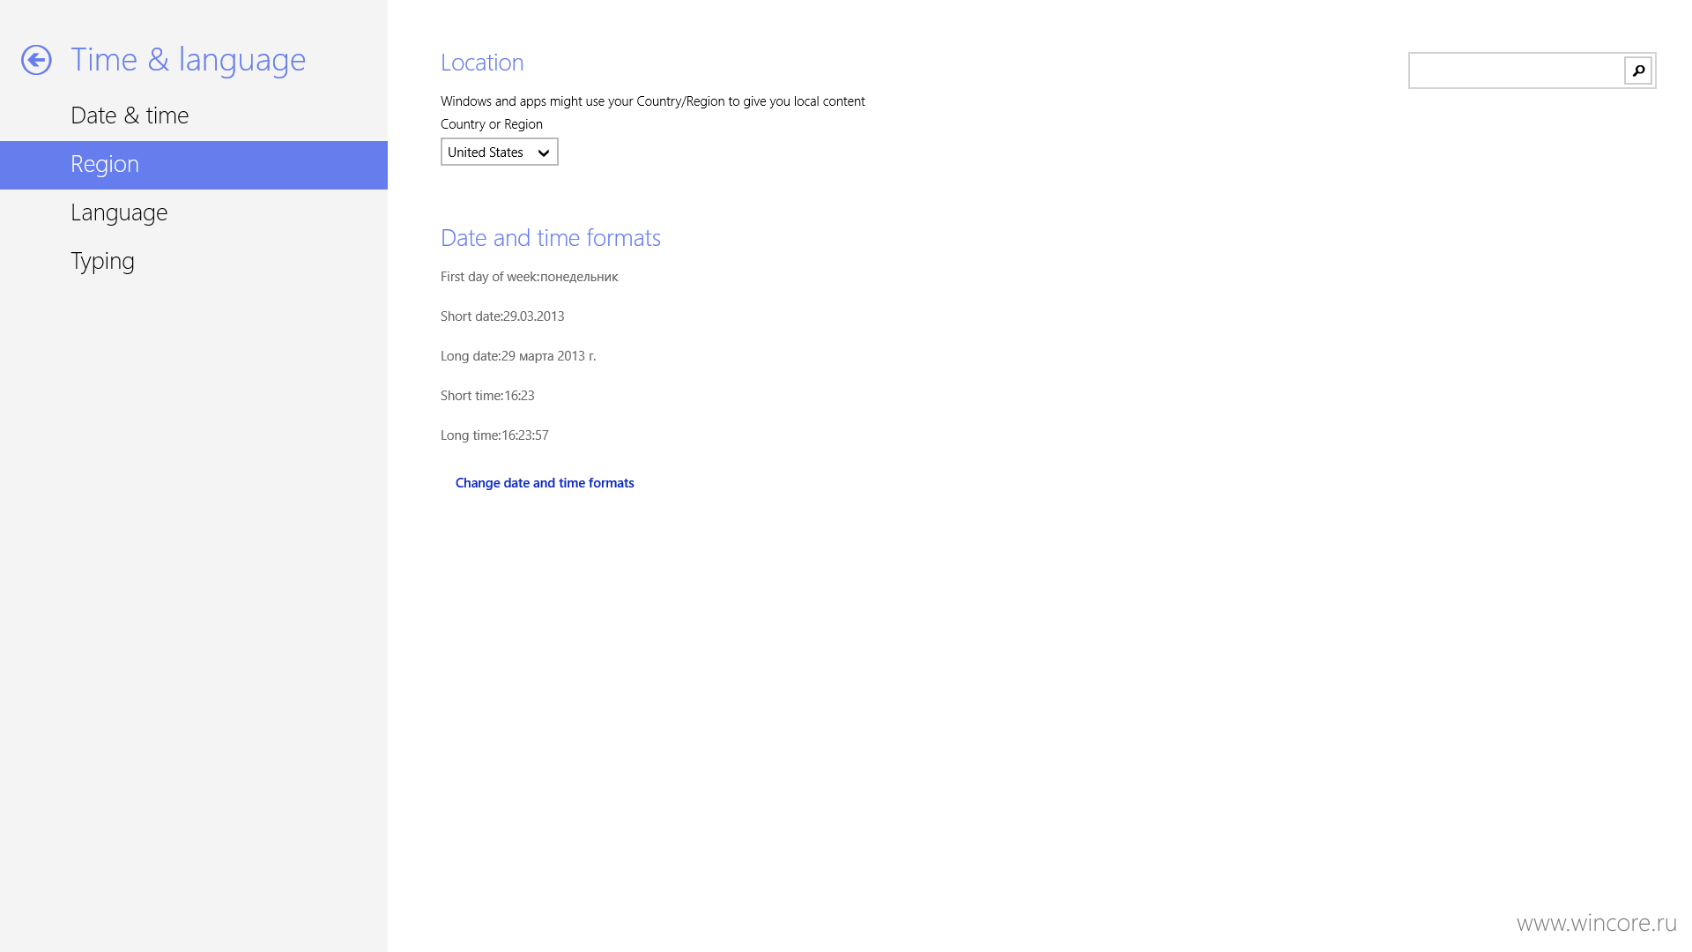The width and height of the screenshot is (1692, 952).
Task: Click the Long time:16:23:57 line
Action: coord(494,435)
